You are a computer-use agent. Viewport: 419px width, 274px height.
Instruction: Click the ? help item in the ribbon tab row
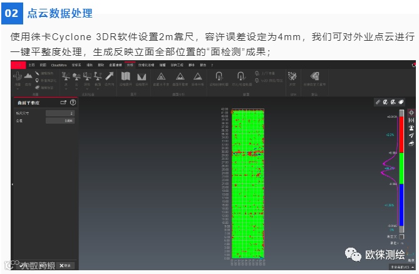click(212, 65)
